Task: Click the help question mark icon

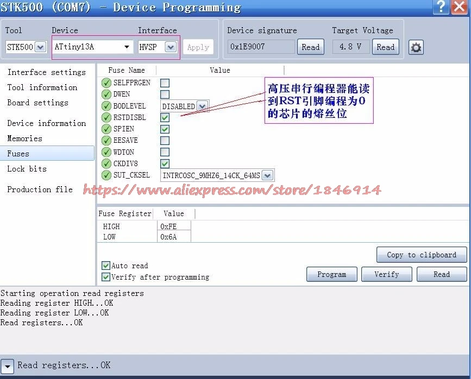Action: coord(443,7)
